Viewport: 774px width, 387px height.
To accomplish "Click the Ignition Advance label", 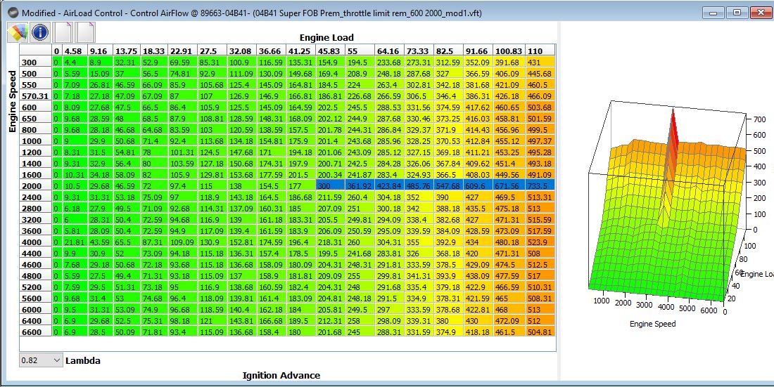I will [x=281, y=375].
